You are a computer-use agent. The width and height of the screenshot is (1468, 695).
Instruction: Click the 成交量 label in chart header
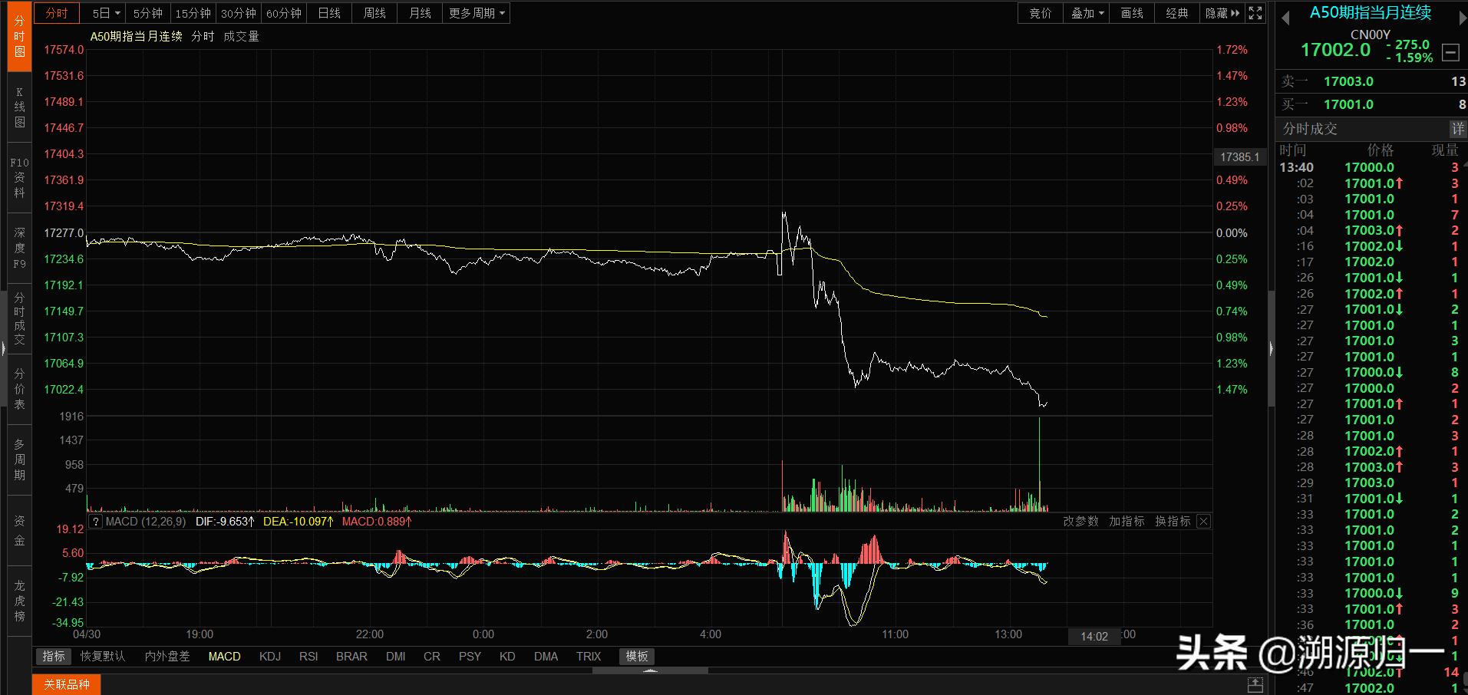pyautogui.click(x=241, y=37)
